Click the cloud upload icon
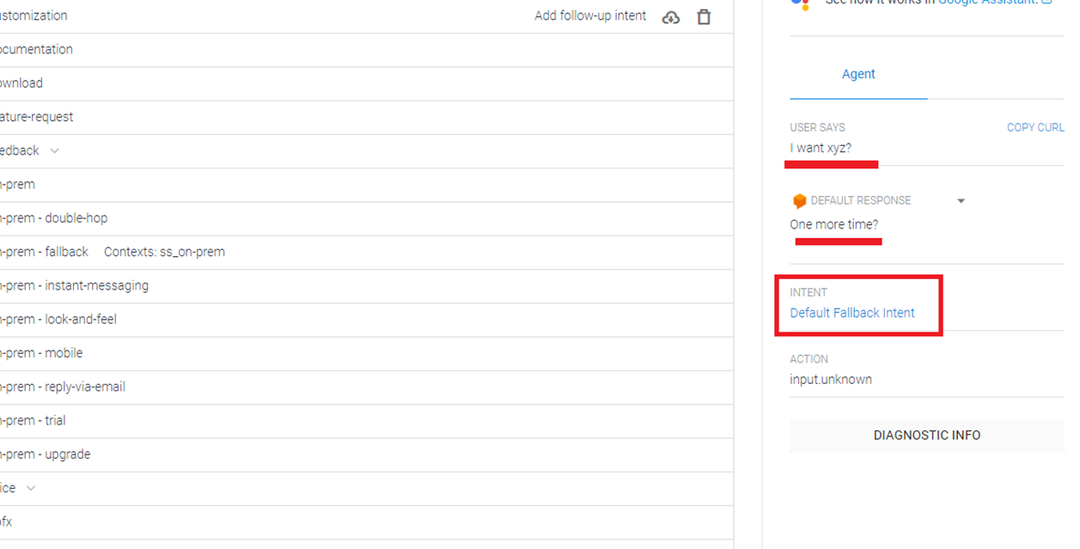 (671, 17)
